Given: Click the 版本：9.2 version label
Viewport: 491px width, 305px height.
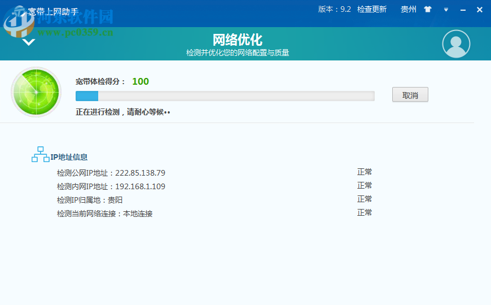Looking at the screenshot, I should coord(335,10).
